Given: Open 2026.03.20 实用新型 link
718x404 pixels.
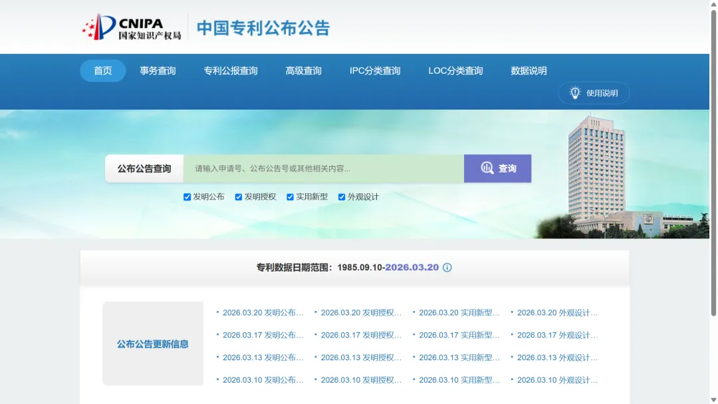Looking at the screenshot, I should coord(459,312).
